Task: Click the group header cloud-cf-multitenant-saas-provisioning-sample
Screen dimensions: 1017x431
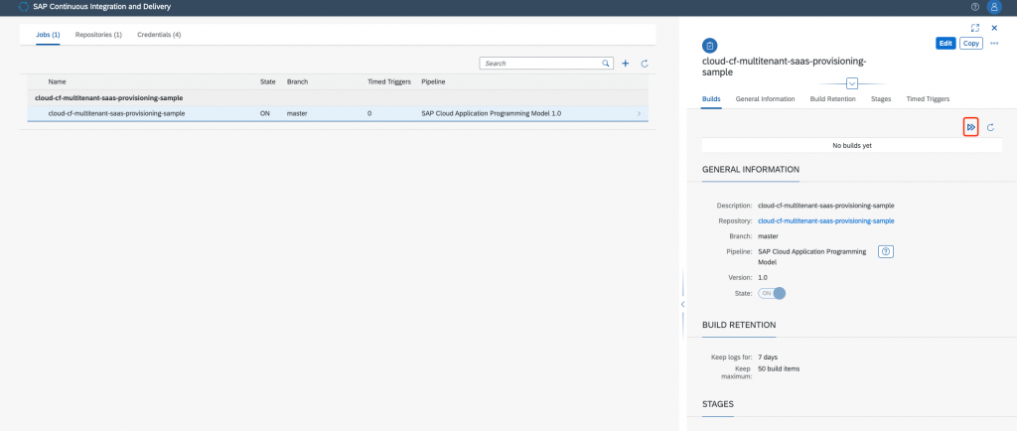Action: pyautogui.click(x=109, y=98)
